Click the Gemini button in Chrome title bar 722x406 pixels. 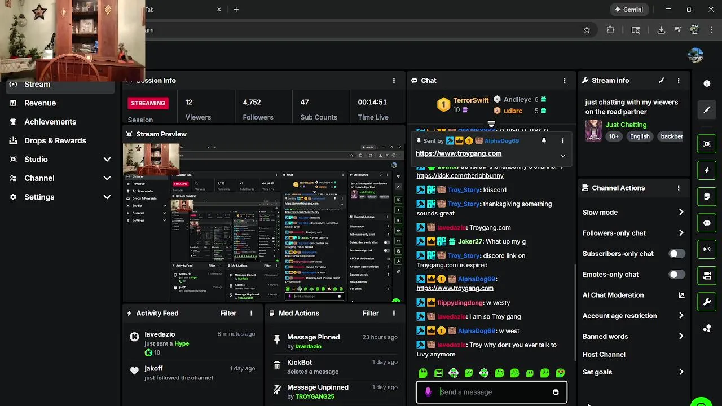pyautogui.click(x=629, y=10)
